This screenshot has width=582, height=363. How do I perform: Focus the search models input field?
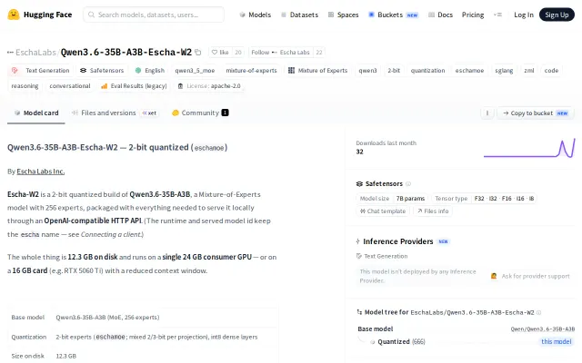(x=154, y=15)
